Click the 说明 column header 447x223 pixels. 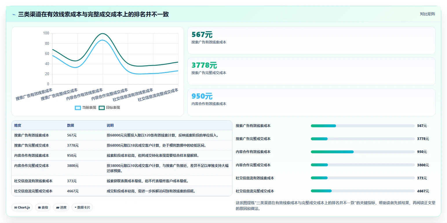point(110,126)
